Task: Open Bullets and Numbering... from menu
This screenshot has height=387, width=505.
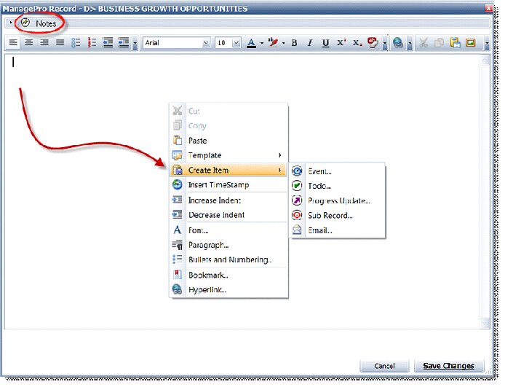Action: [x=228, y=259]
